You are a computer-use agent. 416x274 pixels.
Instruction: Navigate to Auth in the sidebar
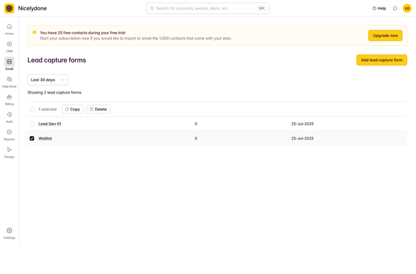(9, 118)
